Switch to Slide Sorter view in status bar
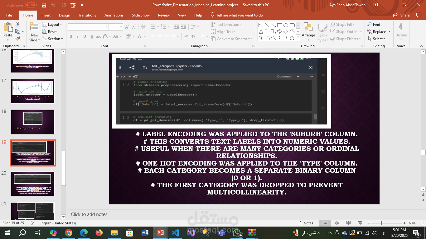Image resolution: width=426 pixels, height=239 pixels. 336,223
